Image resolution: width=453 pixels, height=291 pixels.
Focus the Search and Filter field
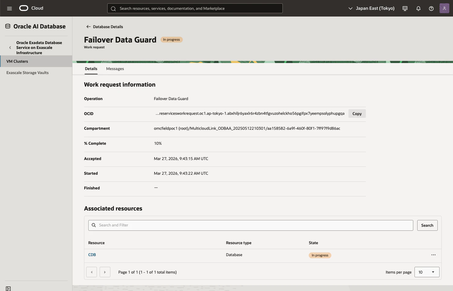(251, 225)
